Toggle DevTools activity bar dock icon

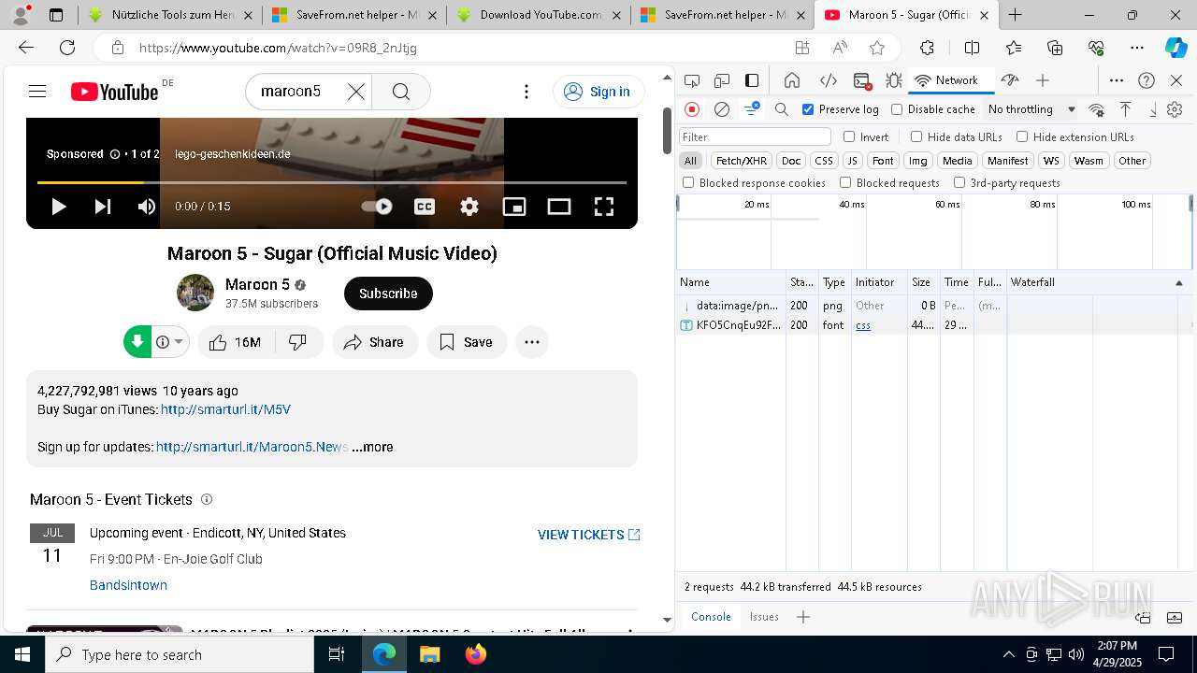coord(752,80)
